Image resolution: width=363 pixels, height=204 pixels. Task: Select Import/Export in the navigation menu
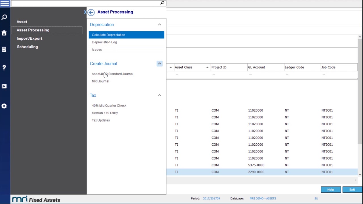coord(29,39)
